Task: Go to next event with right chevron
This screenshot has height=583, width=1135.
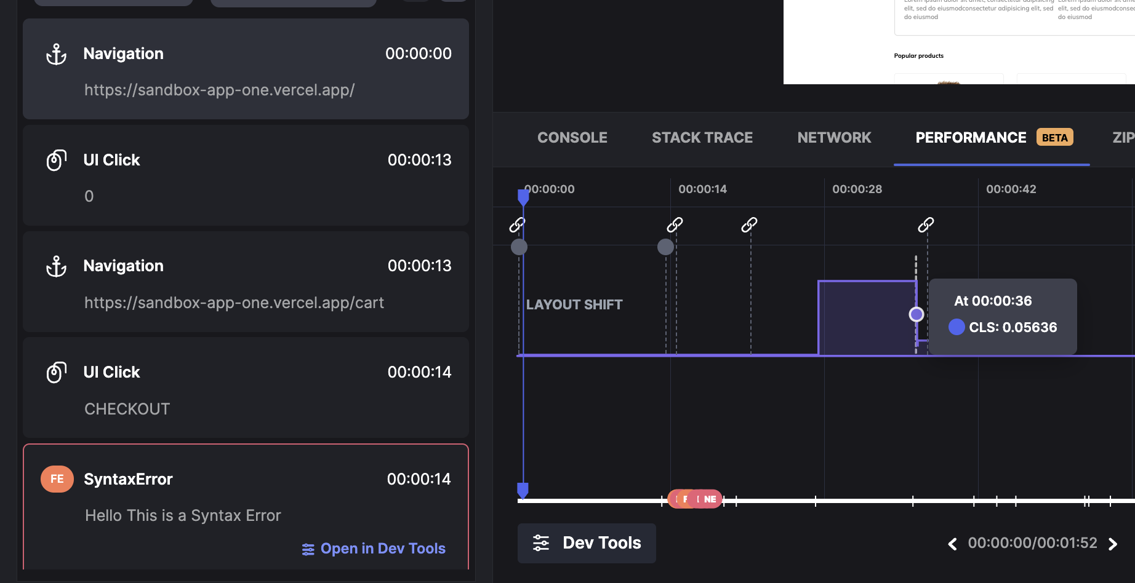Action: click(1113, 544)
